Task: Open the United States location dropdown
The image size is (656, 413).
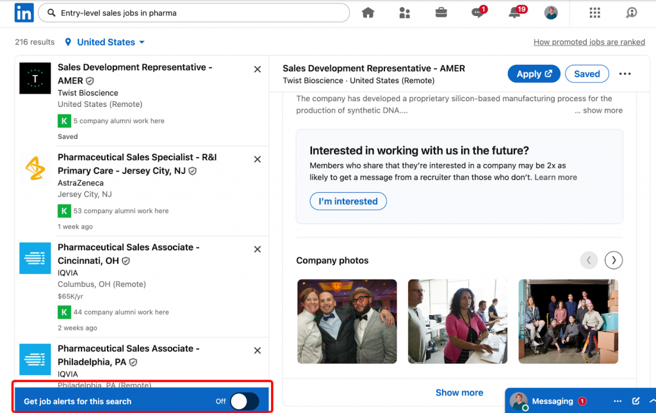Action: [x=110, y=42]
